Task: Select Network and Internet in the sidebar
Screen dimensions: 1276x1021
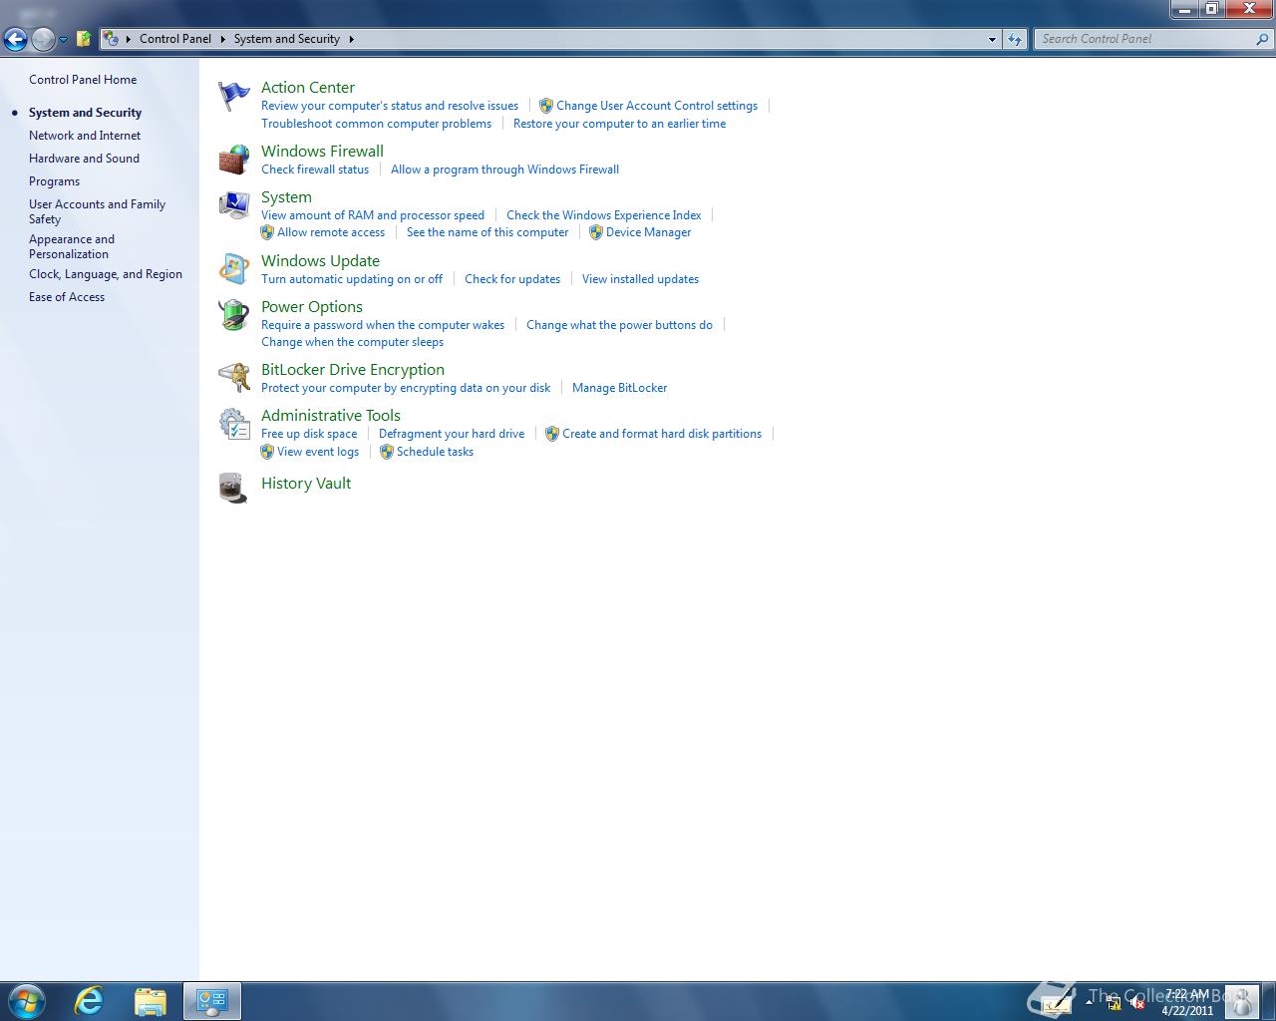Action: pos(85,136)
